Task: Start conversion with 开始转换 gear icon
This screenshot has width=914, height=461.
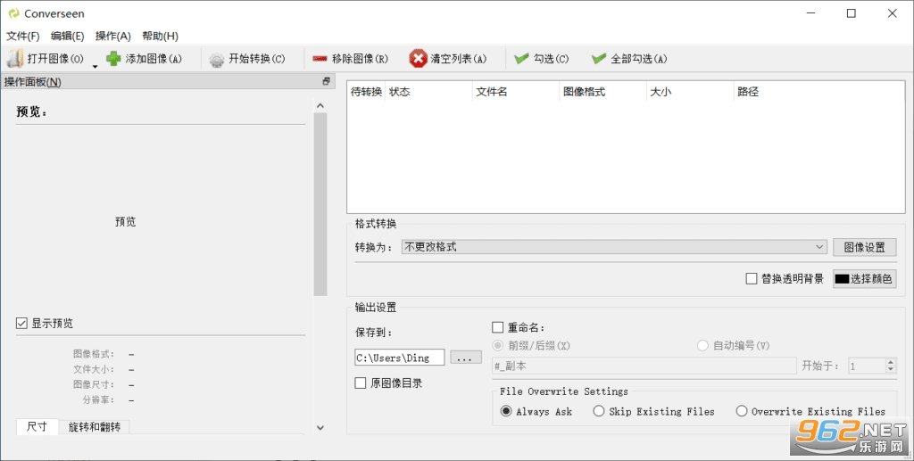Action: point(217,60)
